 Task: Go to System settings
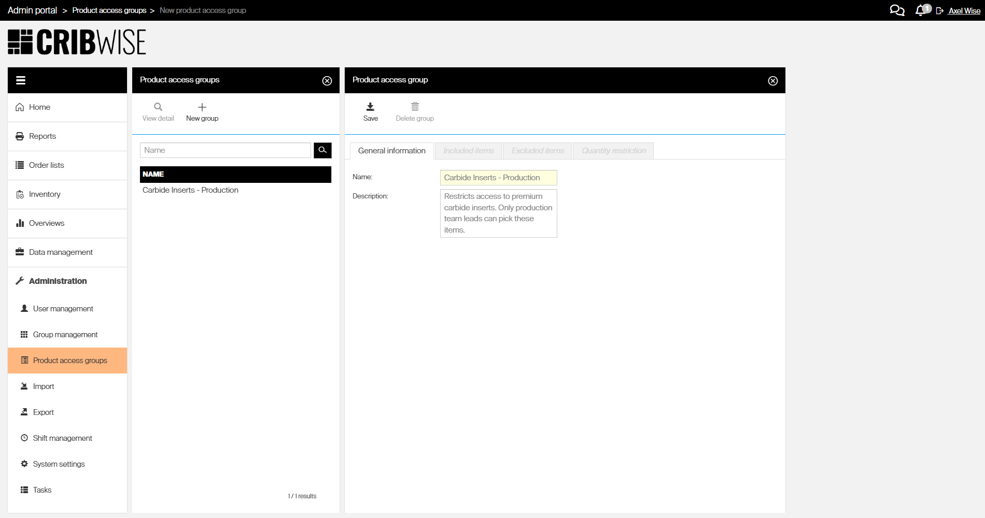(x=59, y=464)
